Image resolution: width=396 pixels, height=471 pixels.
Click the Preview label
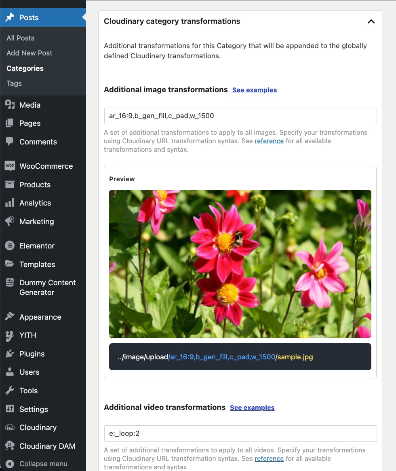click(122, 179)
